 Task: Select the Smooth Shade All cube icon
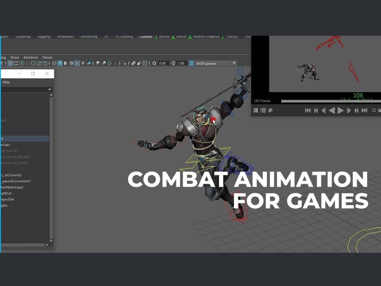[x=60, y=63]
